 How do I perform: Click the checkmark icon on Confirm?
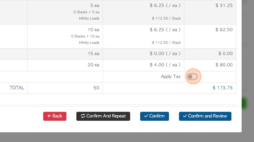tap(146, 116)
